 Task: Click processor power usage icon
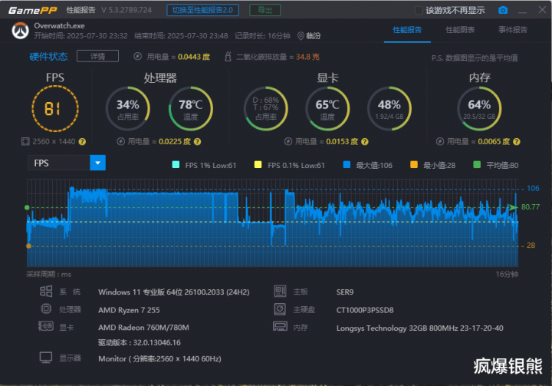point(121,142)
